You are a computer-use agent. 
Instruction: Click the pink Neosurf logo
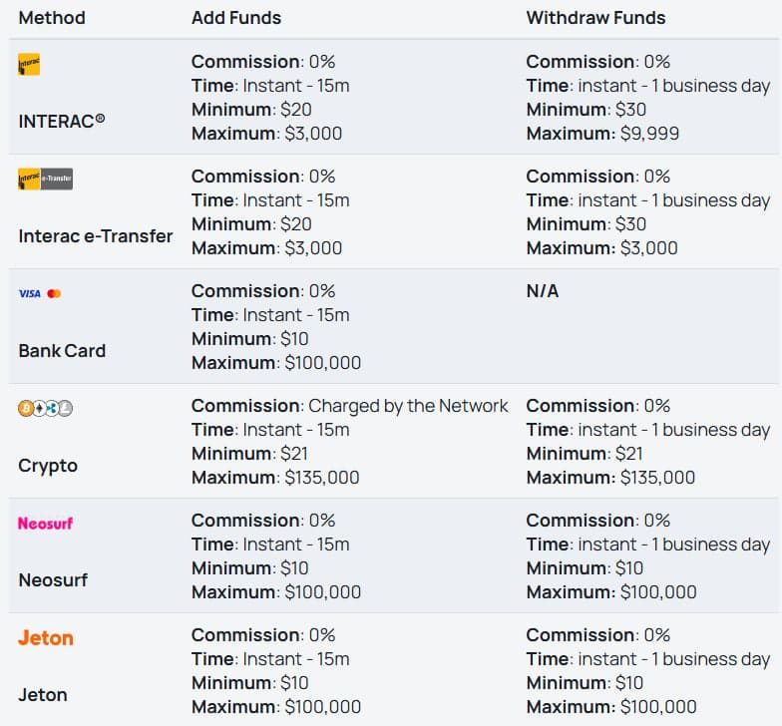click(x=46, y=523)
